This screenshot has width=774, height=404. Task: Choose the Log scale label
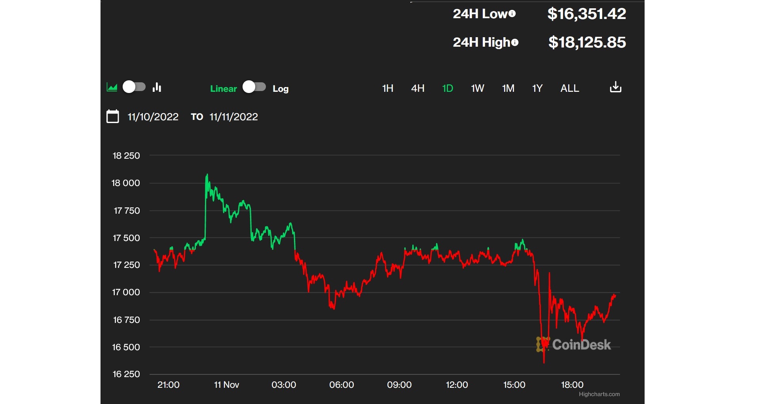281,89
